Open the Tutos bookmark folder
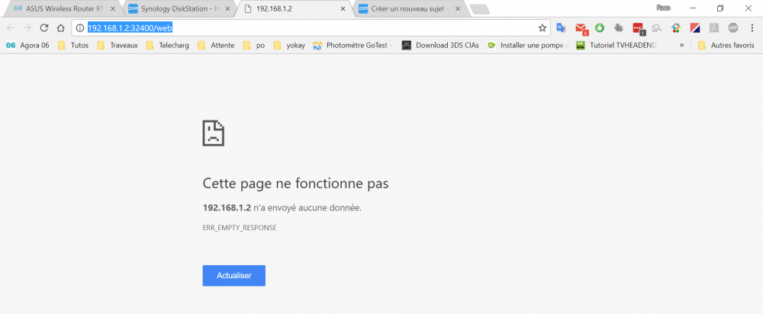The height and width of the screenshot is (314, 763). tap(72, 45)
